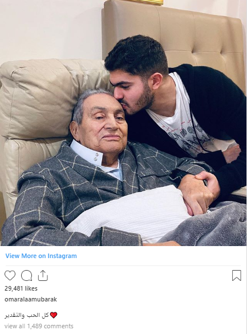The height and width of the screenshot is (334, 247).
Task: Toggle the saved bookmark state
Action: coord(237,275)
